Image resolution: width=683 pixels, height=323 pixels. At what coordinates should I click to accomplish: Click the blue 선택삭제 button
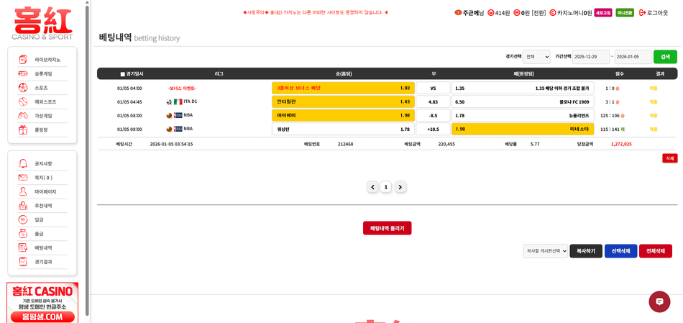621,251
